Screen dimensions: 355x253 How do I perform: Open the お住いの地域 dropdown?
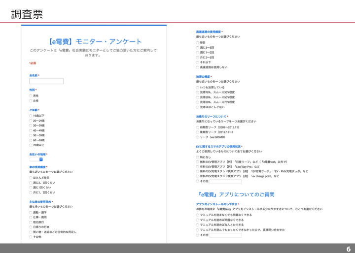coord(36,159)
